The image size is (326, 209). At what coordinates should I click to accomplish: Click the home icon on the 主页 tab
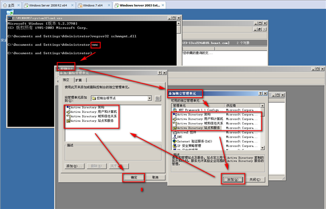coord(5,5)
